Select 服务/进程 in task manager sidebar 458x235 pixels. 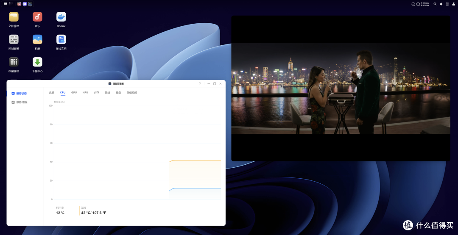22,102
